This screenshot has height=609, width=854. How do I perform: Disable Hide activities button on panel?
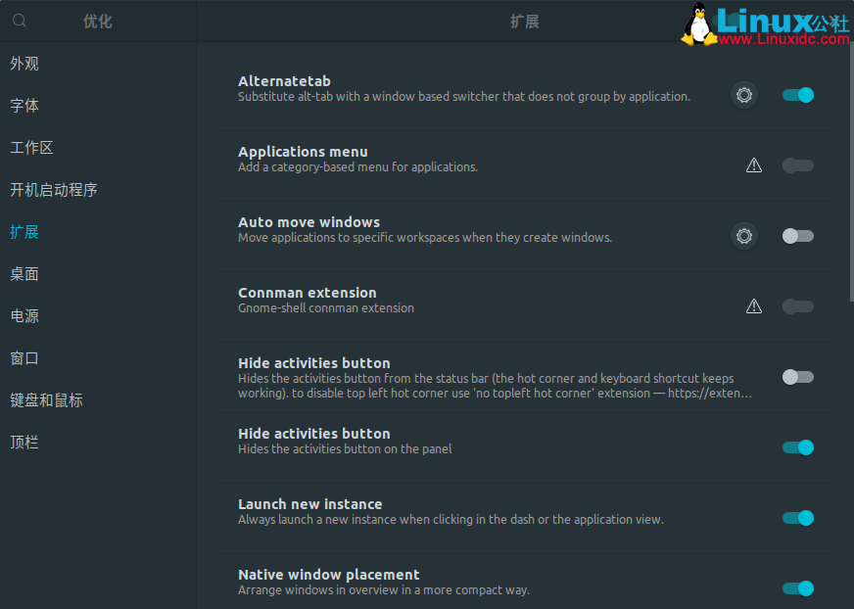pyautogui.click(x=797, y=447)
